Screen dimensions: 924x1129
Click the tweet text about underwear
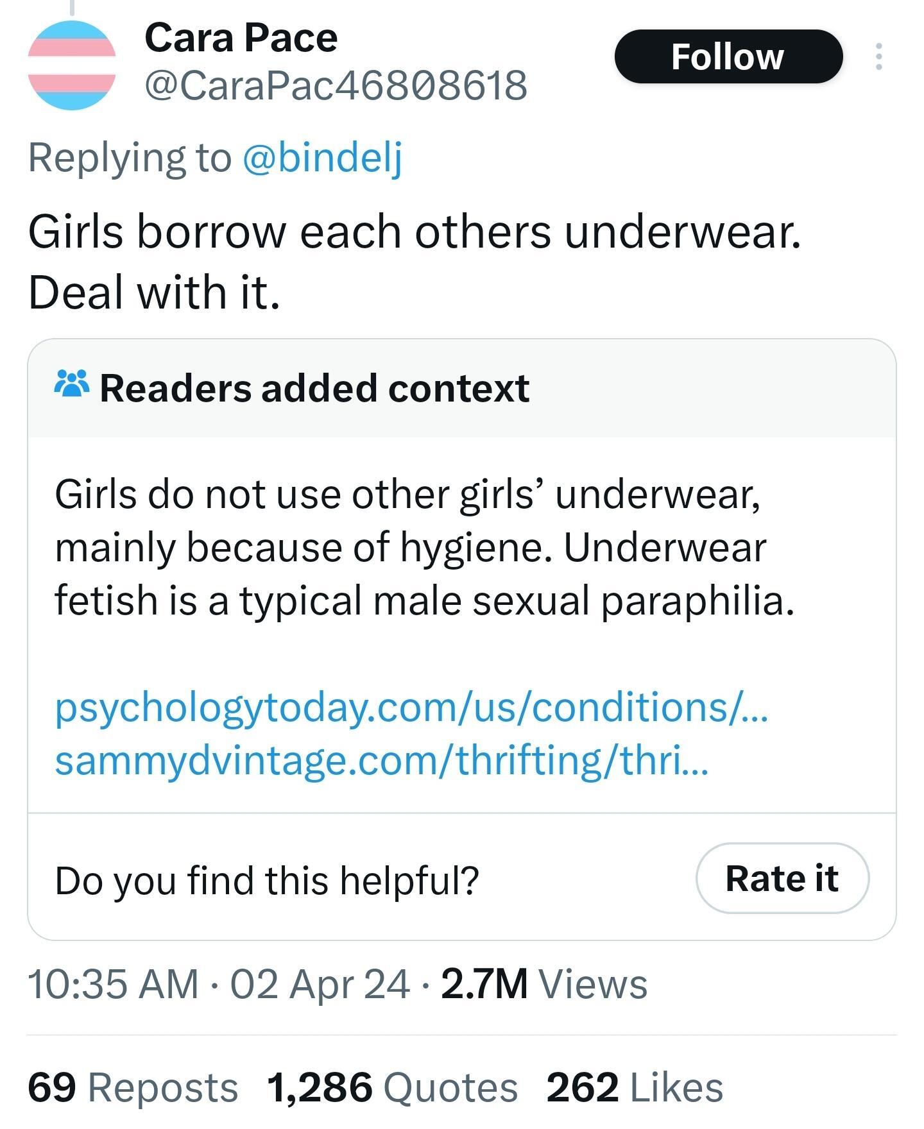point(414,261)
